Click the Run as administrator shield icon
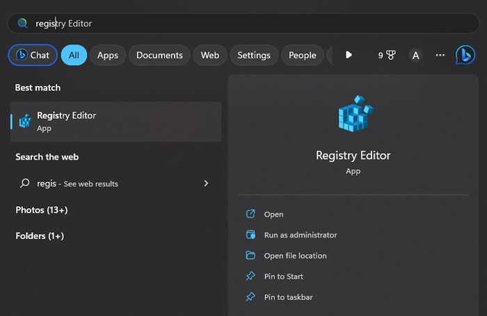The width and height of the screenshot is (487, 316). coord(250,235)
